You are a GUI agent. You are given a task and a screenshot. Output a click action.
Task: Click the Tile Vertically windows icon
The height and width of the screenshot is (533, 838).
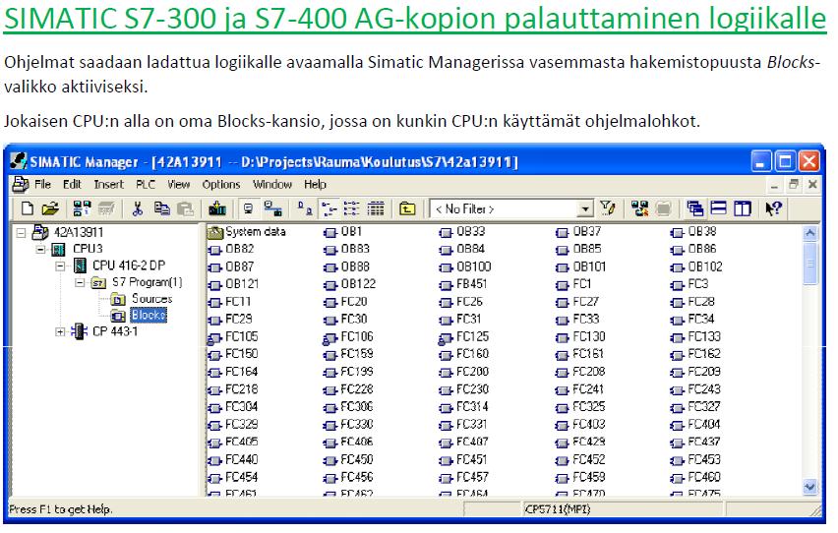click(x=743, y=207)
